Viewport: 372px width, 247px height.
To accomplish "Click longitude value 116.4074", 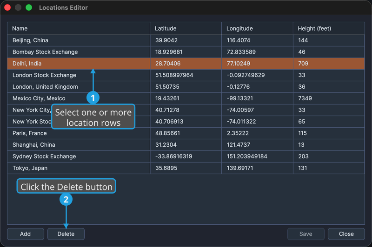I will [239, 40].
